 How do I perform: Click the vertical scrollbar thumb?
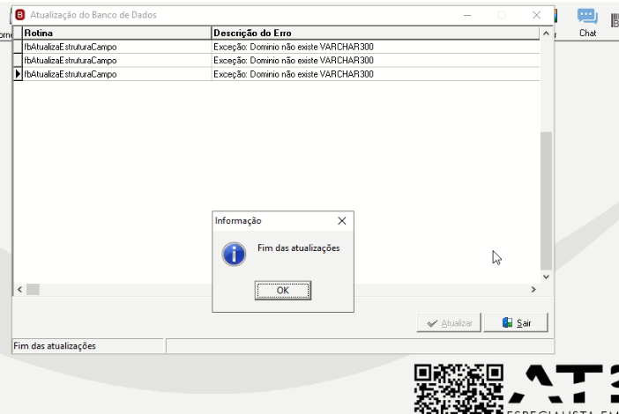[x=546, y=201]
